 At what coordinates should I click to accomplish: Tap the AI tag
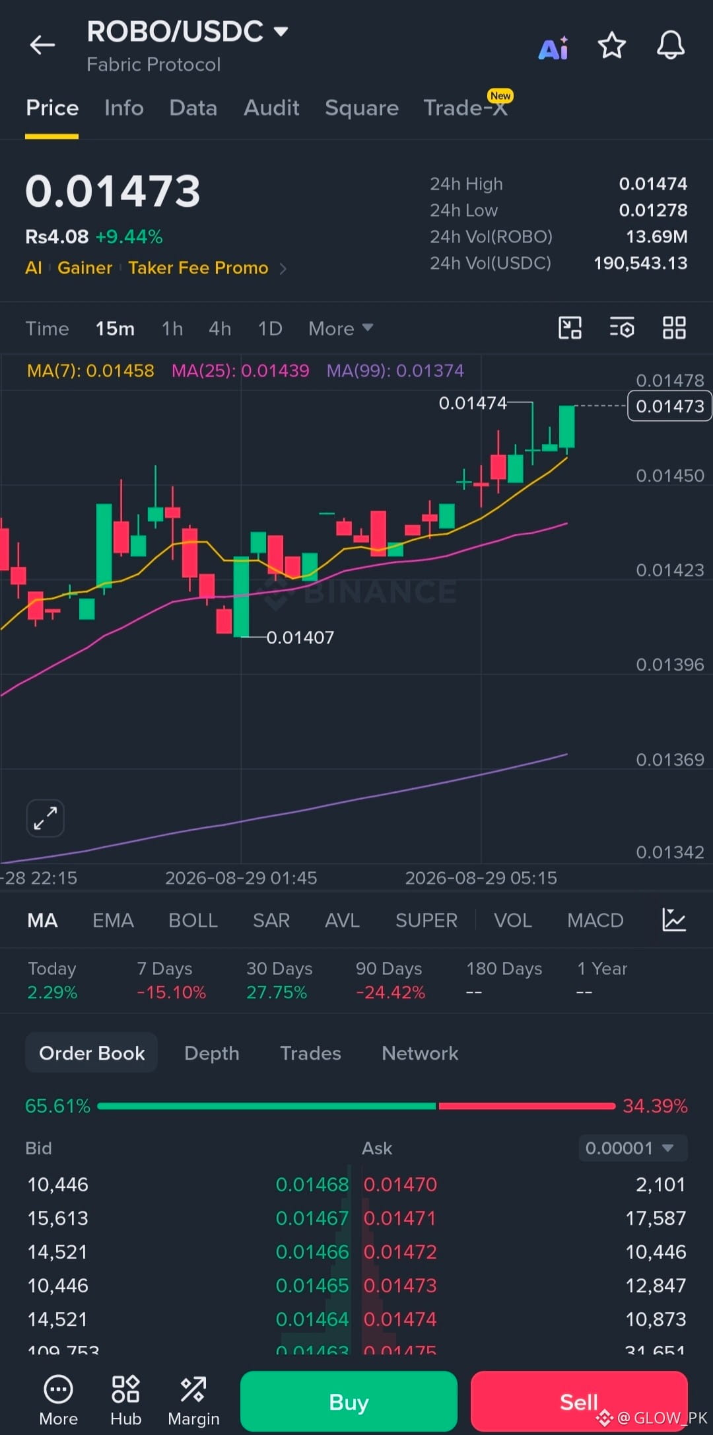(x=34, y=268)
